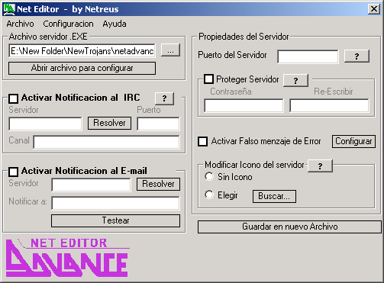Screen dimensions: 384x283
Task: Click the help '?' button for server port
Action: coord(357,56)
